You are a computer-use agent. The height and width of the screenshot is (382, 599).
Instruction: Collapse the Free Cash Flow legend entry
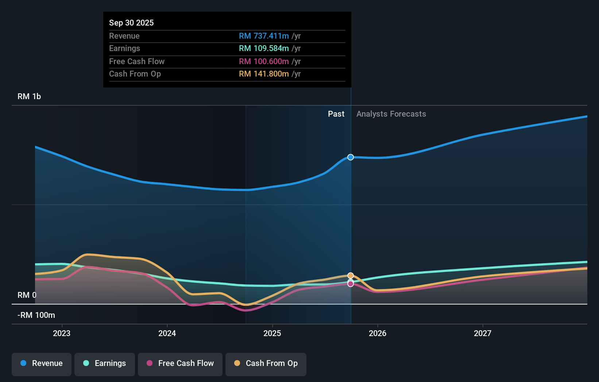(180, 364)
